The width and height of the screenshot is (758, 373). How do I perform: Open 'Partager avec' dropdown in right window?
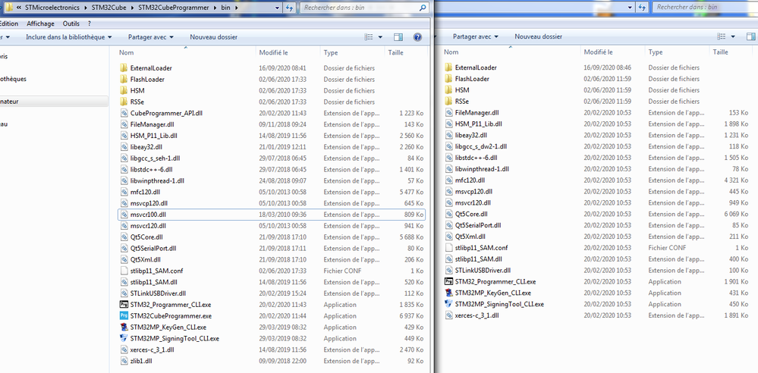[x=476, y=36]
